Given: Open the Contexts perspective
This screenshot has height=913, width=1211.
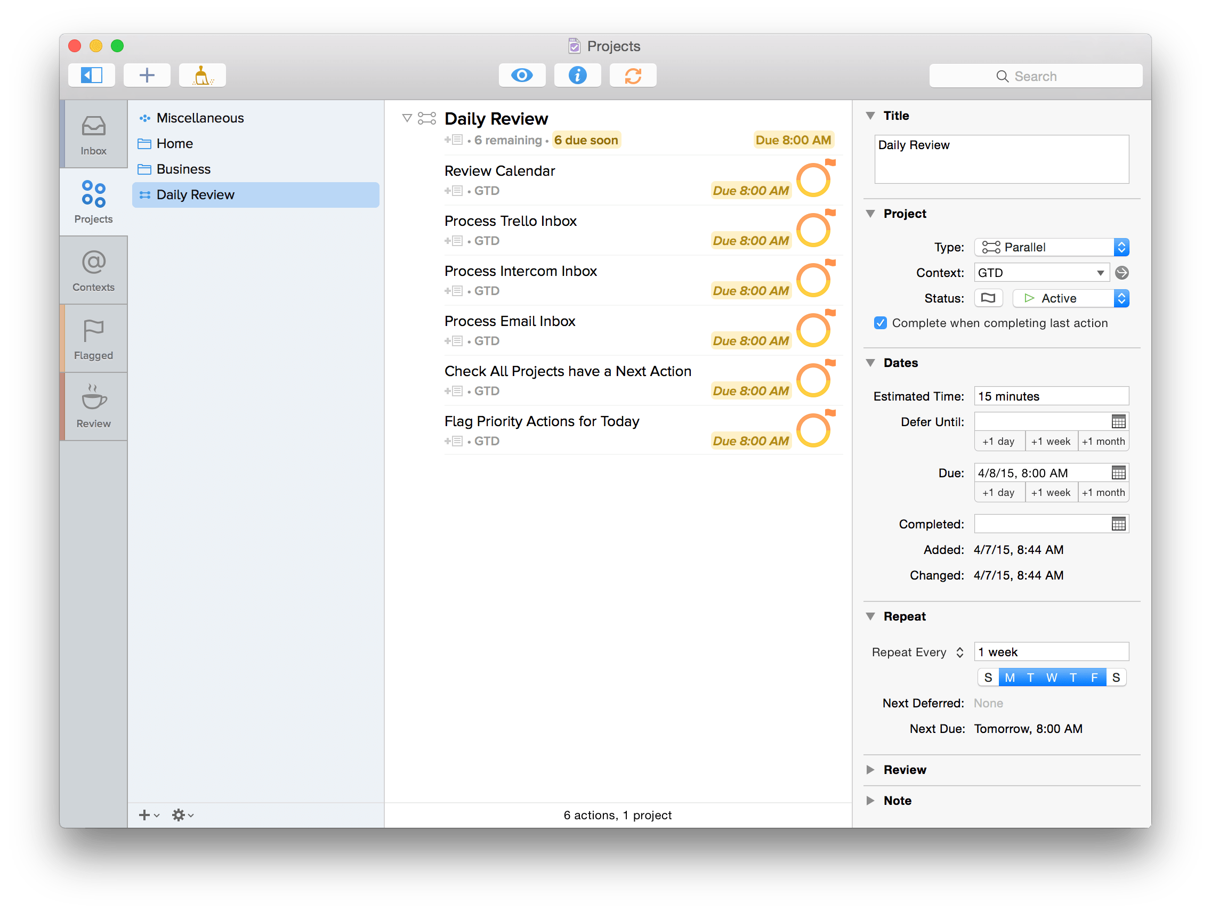Looking at the screenshot, I should [94, 271].
